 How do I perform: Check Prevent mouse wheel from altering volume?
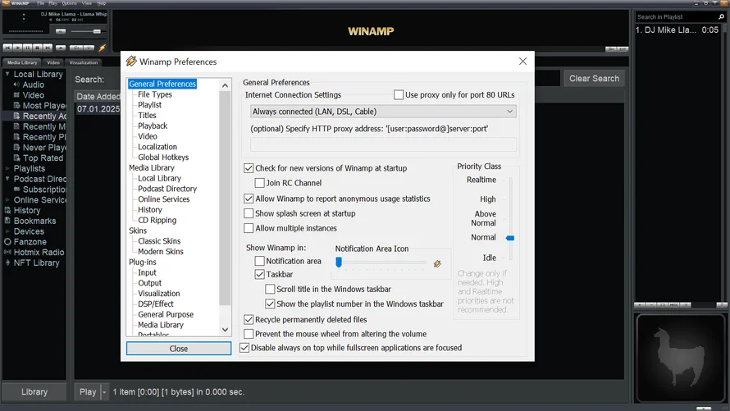coord(249,334)
